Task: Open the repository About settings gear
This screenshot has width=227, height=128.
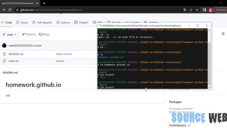Action: pos(223,34)
